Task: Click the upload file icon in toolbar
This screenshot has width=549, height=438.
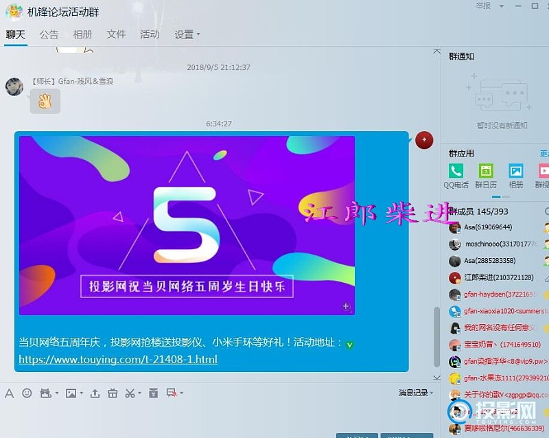Action: [95, 393]
